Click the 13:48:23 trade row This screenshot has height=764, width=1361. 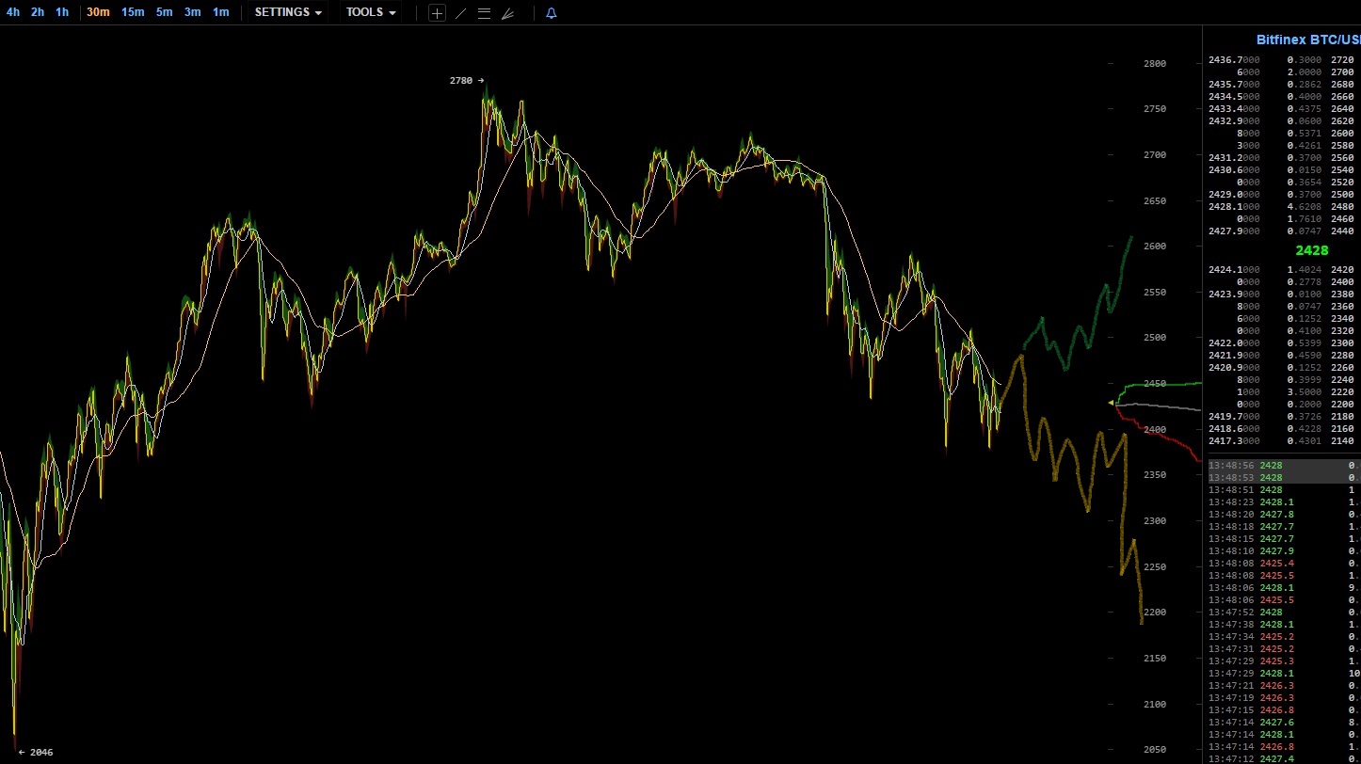click(x=1284, y=502)
